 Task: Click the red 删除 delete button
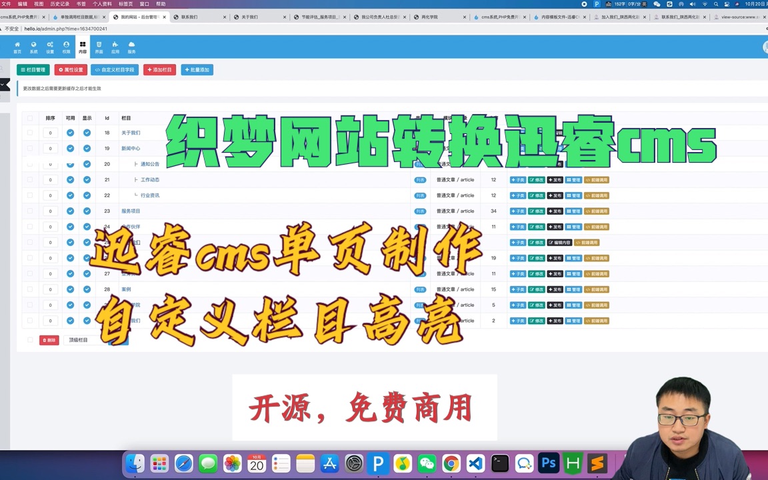(49, 339)
